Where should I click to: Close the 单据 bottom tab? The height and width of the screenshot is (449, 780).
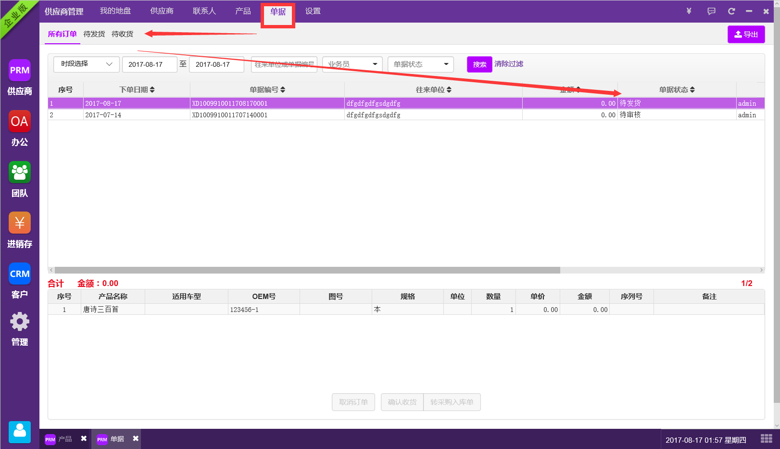tap(136, 438)
